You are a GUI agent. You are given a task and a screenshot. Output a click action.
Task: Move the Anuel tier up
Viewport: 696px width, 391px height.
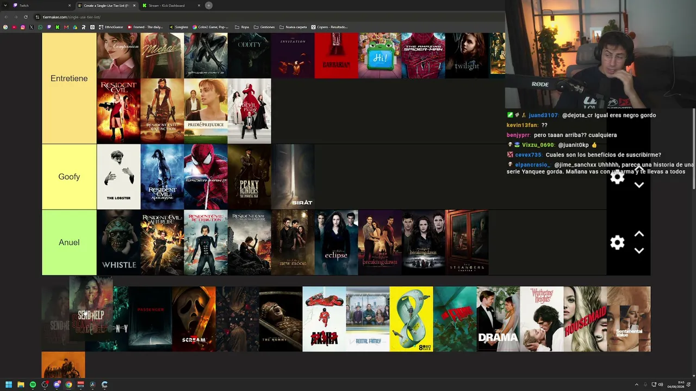point(639,234)
